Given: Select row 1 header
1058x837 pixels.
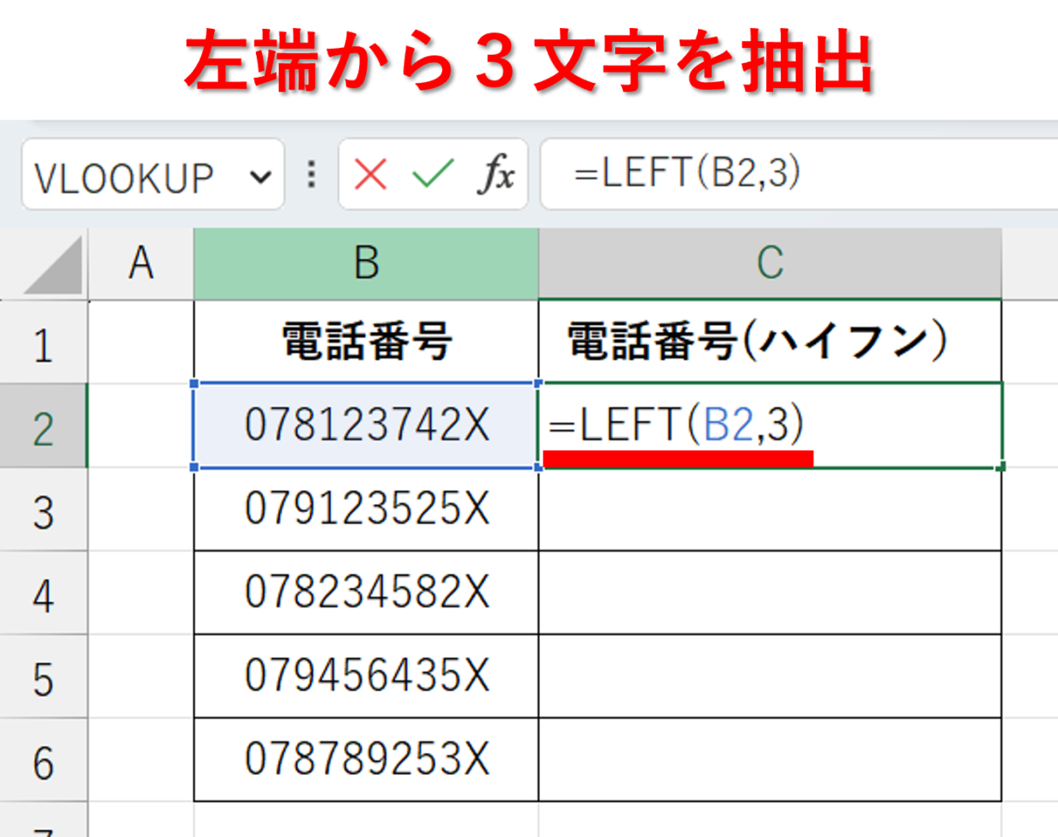Looking at the screenshot, I should (x=44, y=343).
